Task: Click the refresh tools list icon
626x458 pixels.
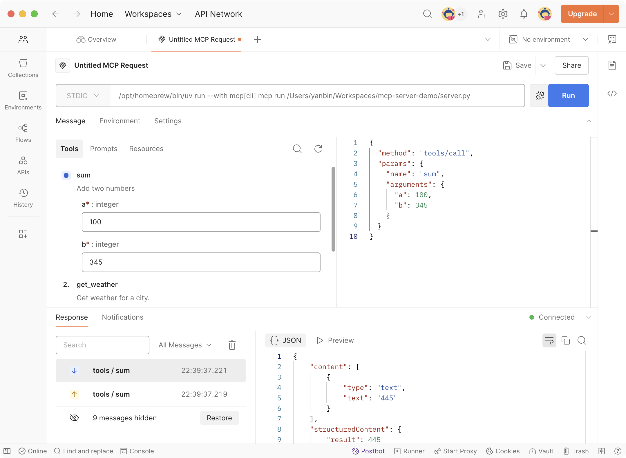Action: 318,149
